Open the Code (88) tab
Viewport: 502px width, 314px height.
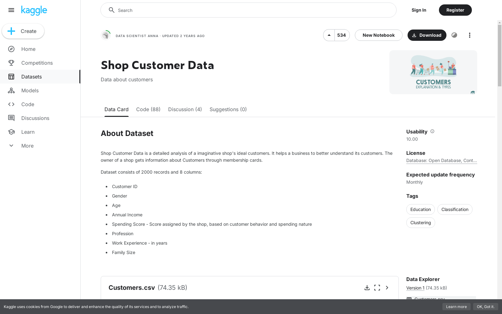click(148, 109)
